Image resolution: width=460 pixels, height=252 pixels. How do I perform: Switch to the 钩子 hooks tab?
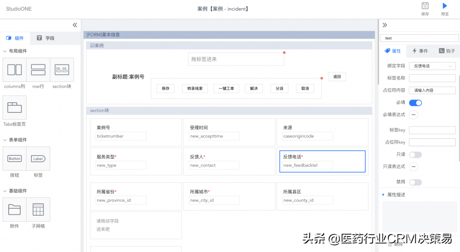(x=447, y=51)
